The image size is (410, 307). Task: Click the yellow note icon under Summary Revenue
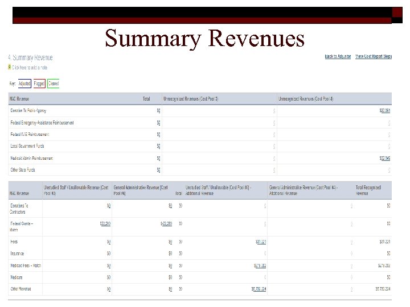[10, 67]
